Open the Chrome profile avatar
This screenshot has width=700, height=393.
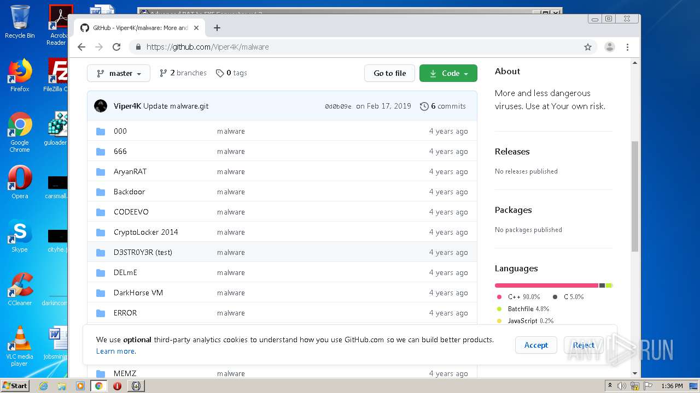click(610, 47)
